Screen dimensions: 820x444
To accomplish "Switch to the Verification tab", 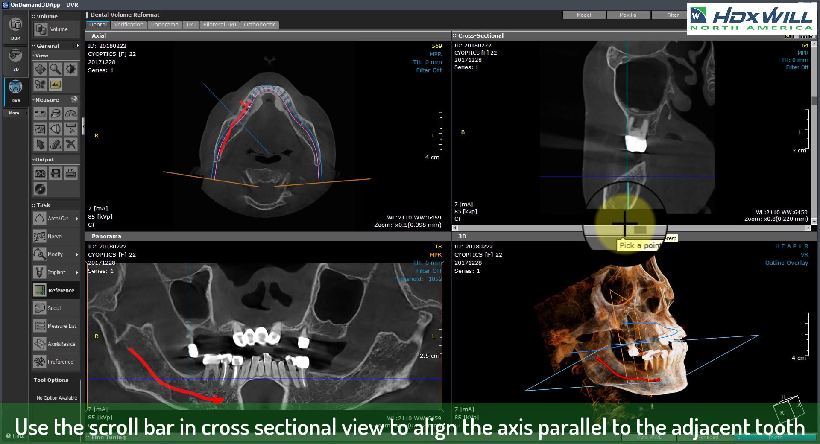I will coord(129,25).
